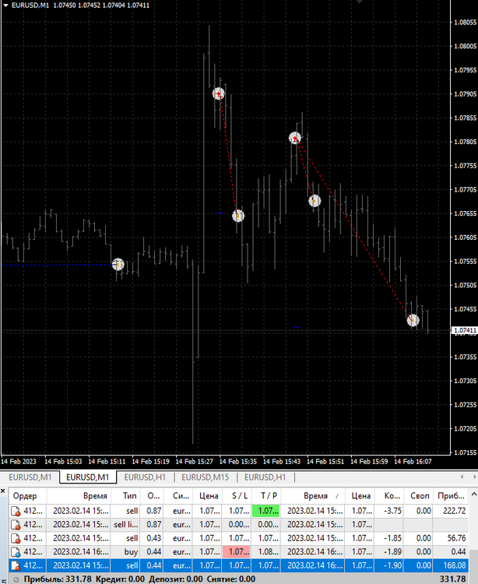Select the sell entry marker near 1.07805
The image size is (478, 584).
point(295,138)
